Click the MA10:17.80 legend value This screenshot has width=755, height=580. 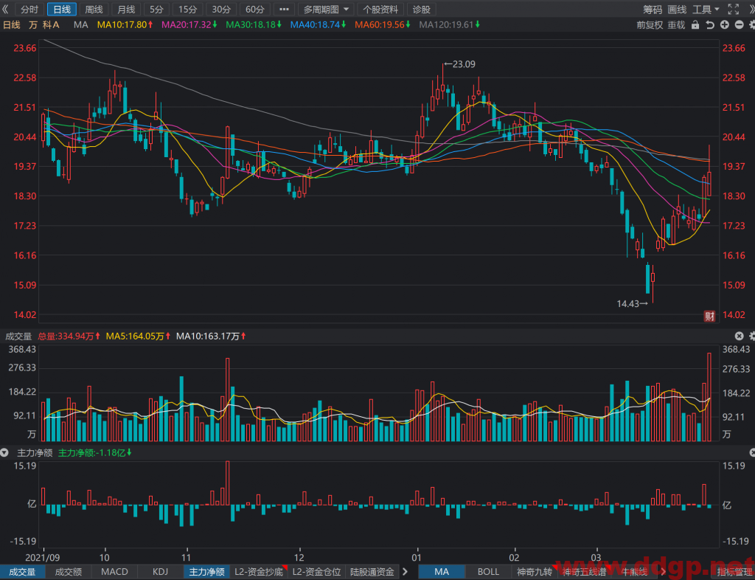click(x=125, y=25)
